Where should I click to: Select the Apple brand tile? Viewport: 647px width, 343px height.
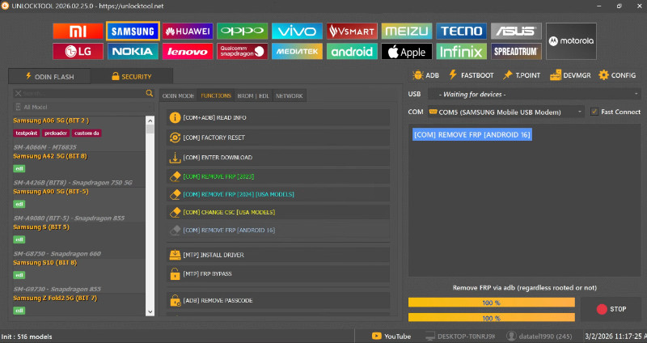[x=407, y=52]
